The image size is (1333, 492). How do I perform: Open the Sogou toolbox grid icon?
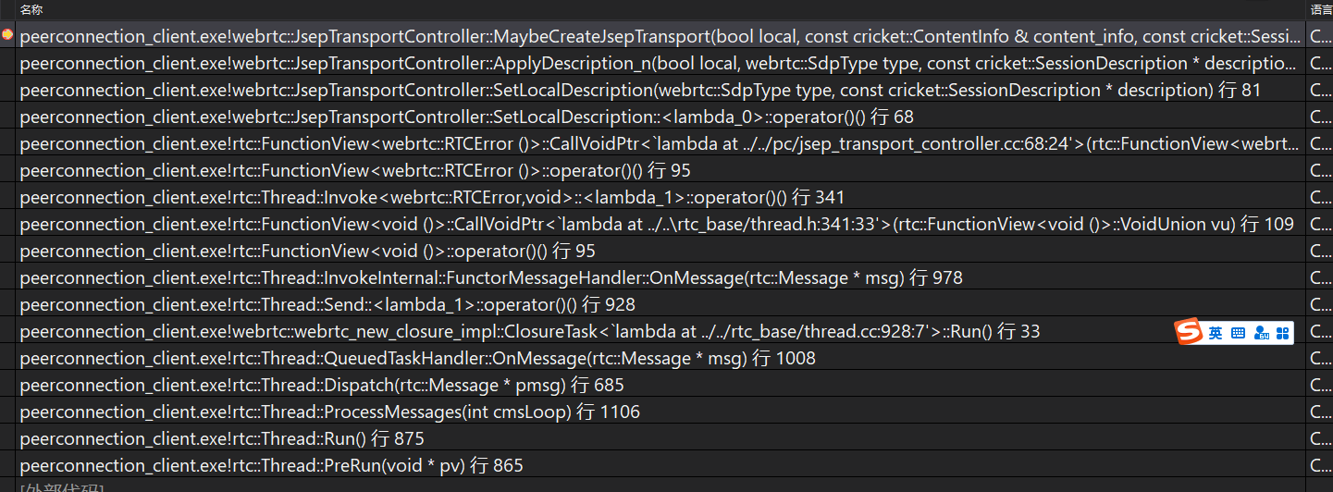[1282, 333]
